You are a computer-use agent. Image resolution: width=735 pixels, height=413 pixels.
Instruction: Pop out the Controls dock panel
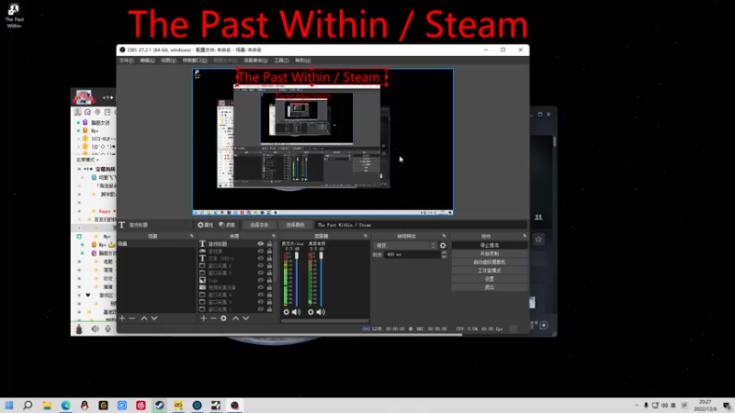(525, 236)
